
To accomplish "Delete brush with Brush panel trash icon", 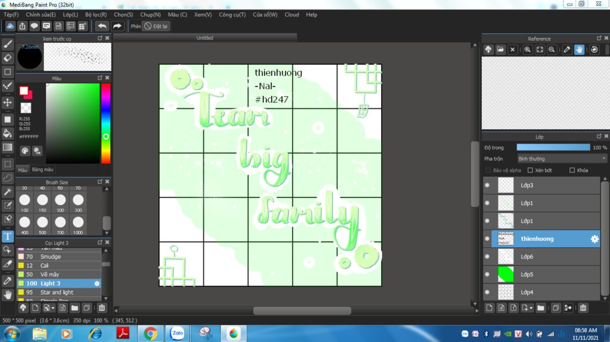I will click(101, 308).
